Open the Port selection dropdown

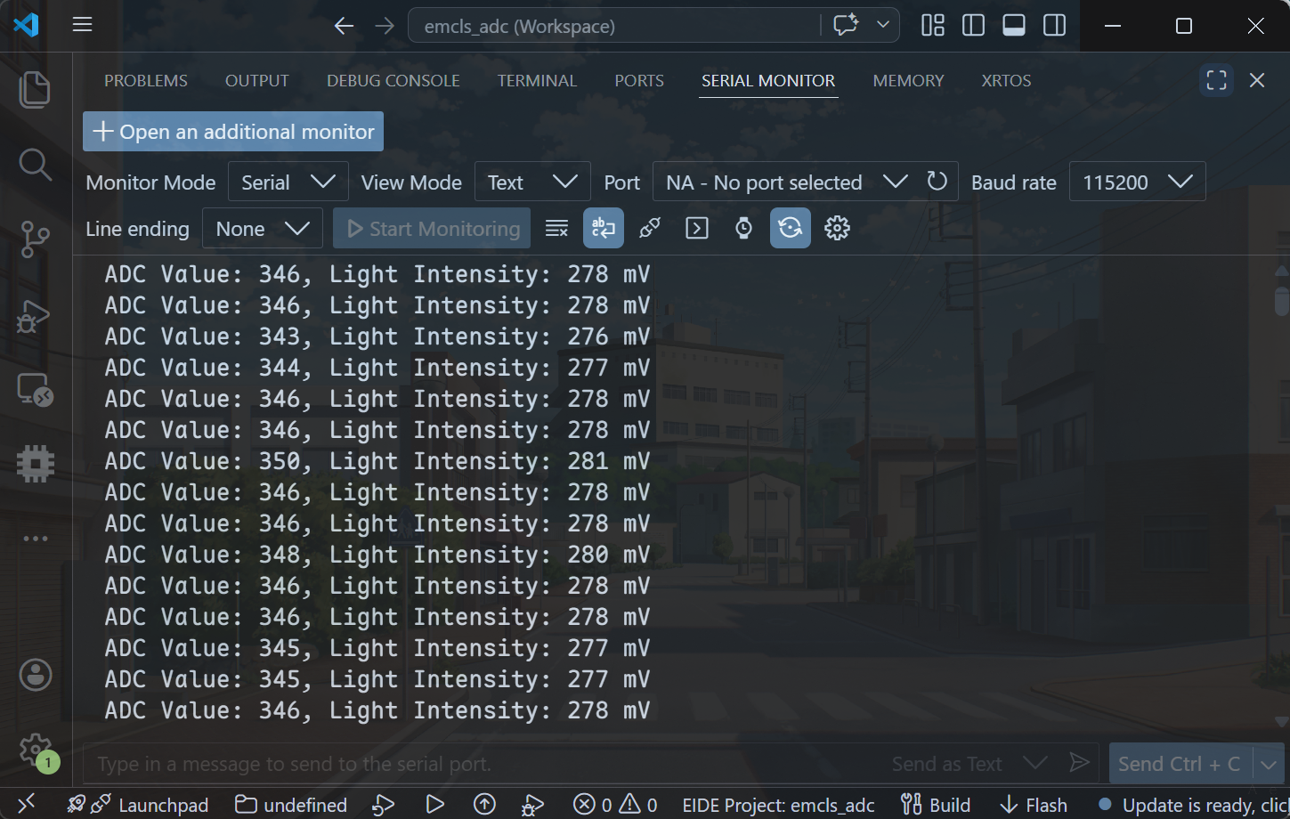786,182
